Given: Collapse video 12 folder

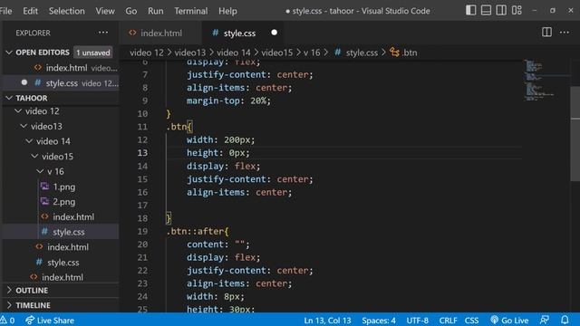Looking at the screenshot, I should coord(18,110).
